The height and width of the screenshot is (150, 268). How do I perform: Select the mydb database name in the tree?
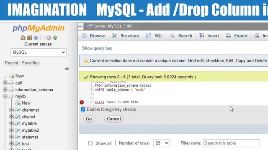click(x=21, y=96)
